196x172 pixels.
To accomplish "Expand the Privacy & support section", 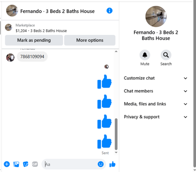I will click(156, 117).
